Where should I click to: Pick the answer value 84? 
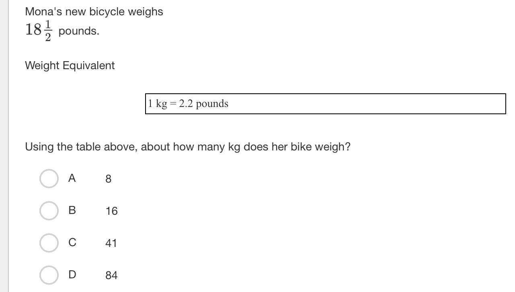click(x=111, y=276)
